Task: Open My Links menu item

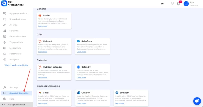Action: point(14,31)
